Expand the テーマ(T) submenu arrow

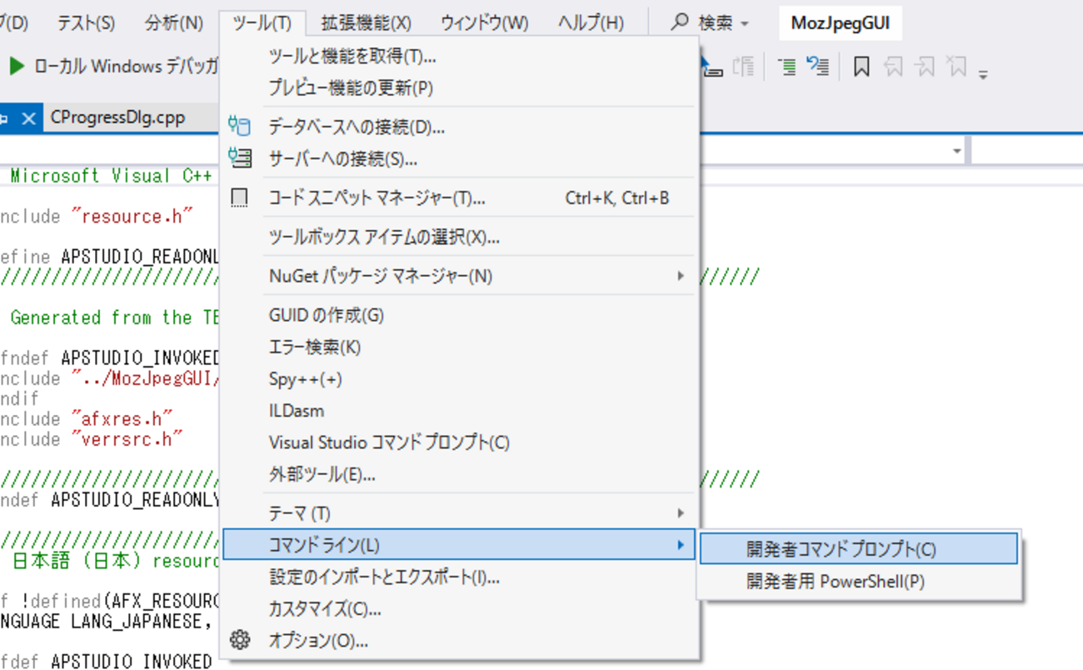(x=681, y=513)
